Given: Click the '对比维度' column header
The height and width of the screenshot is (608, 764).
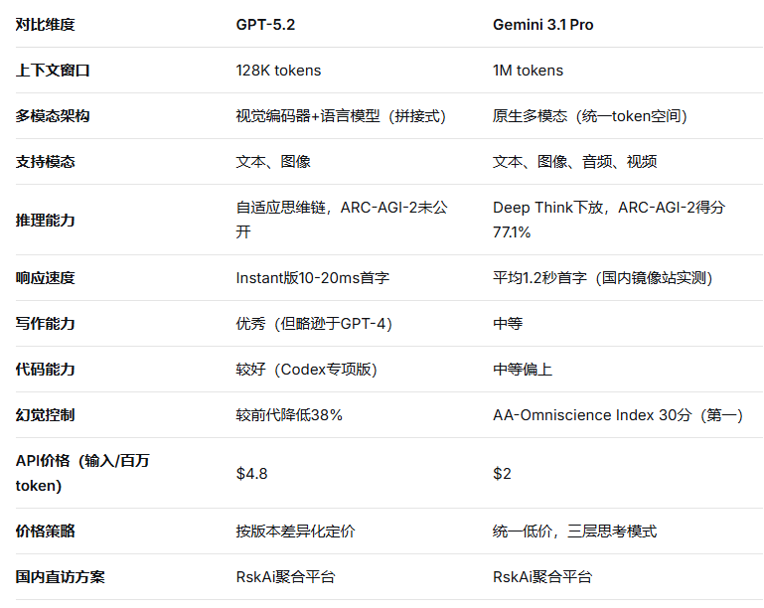Looking at the screenshot, I should [46, 25].
